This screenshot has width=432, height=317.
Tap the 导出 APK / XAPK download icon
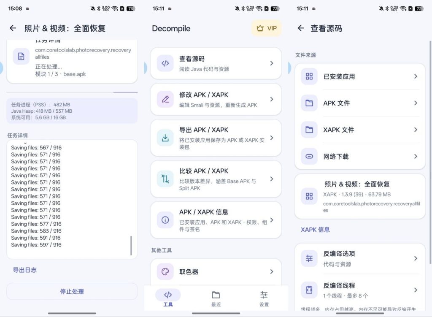[165, 138]
